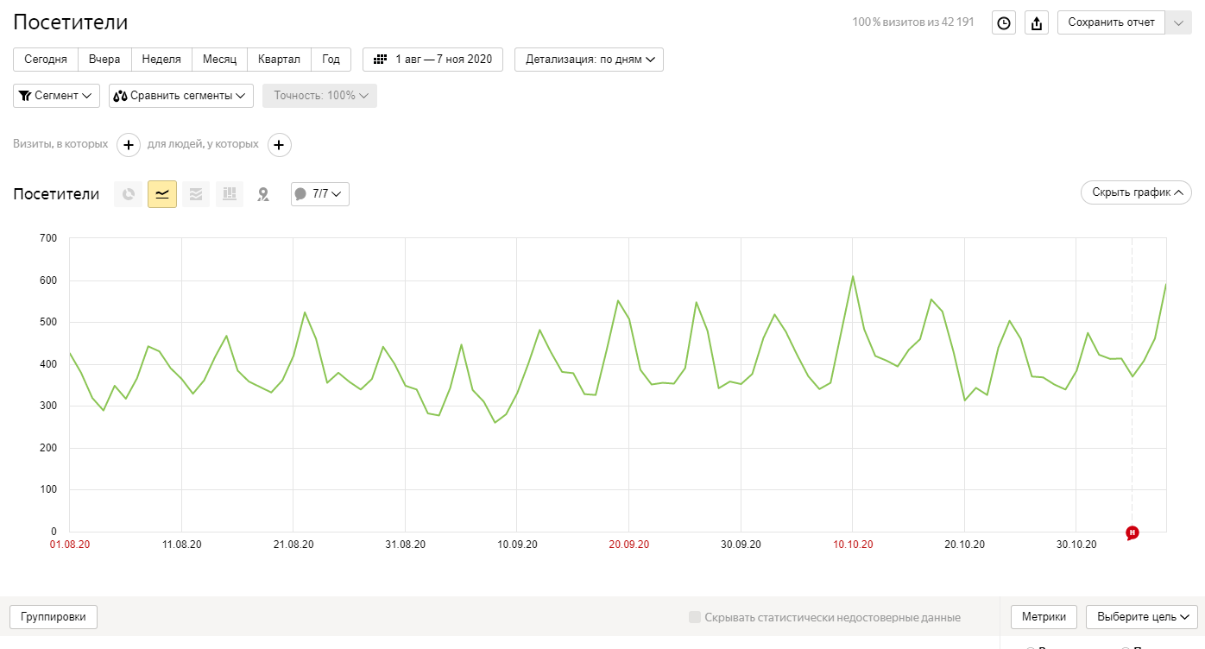This screenshot has height=649, width=1205.
Task: Expand the Сегмент dropdown
Action: coord(56,96)
